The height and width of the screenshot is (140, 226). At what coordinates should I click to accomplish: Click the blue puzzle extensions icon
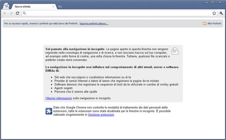click(49, 111)
